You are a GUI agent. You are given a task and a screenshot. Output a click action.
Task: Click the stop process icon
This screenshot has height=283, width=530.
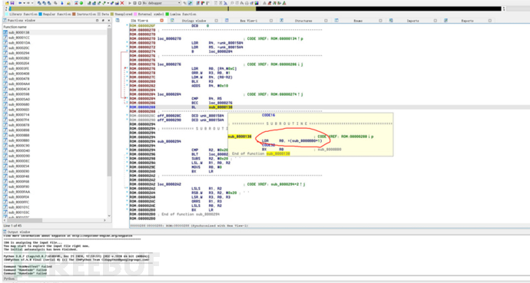click(139, 3)
